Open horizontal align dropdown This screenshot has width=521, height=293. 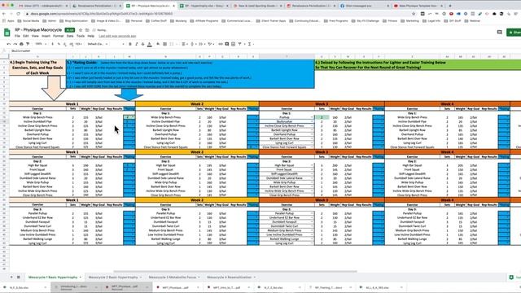point(184,44)
